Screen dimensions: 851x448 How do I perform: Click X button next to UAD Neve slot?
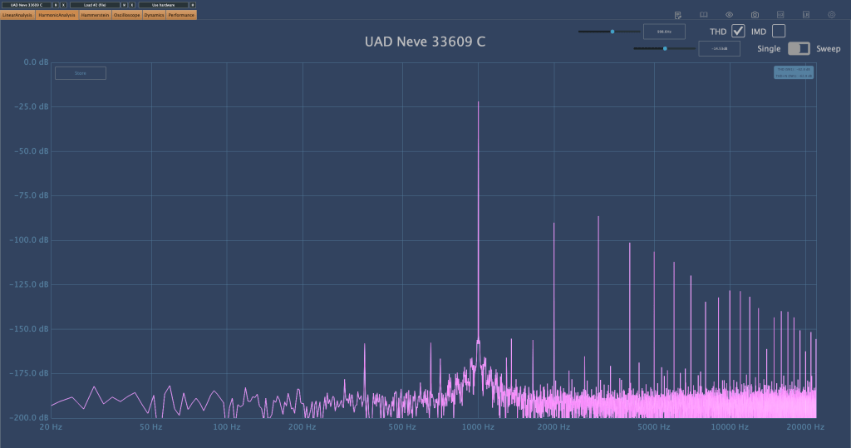point(64,5)
